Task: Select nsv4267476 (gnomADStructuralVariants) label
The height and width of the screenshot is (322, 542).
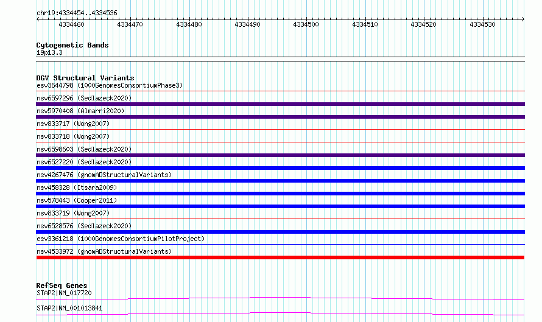Action: [x=104, y=175]
